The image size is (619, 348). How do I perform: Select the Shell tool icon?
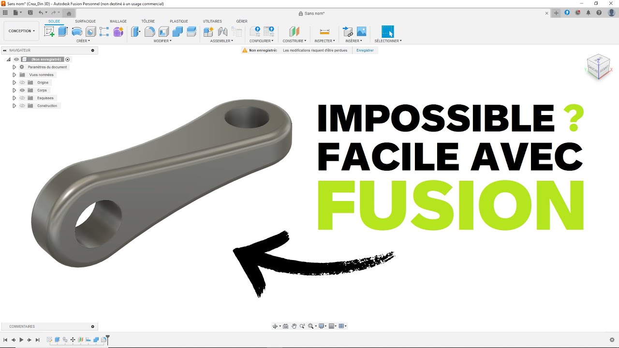tap(163, 31)
